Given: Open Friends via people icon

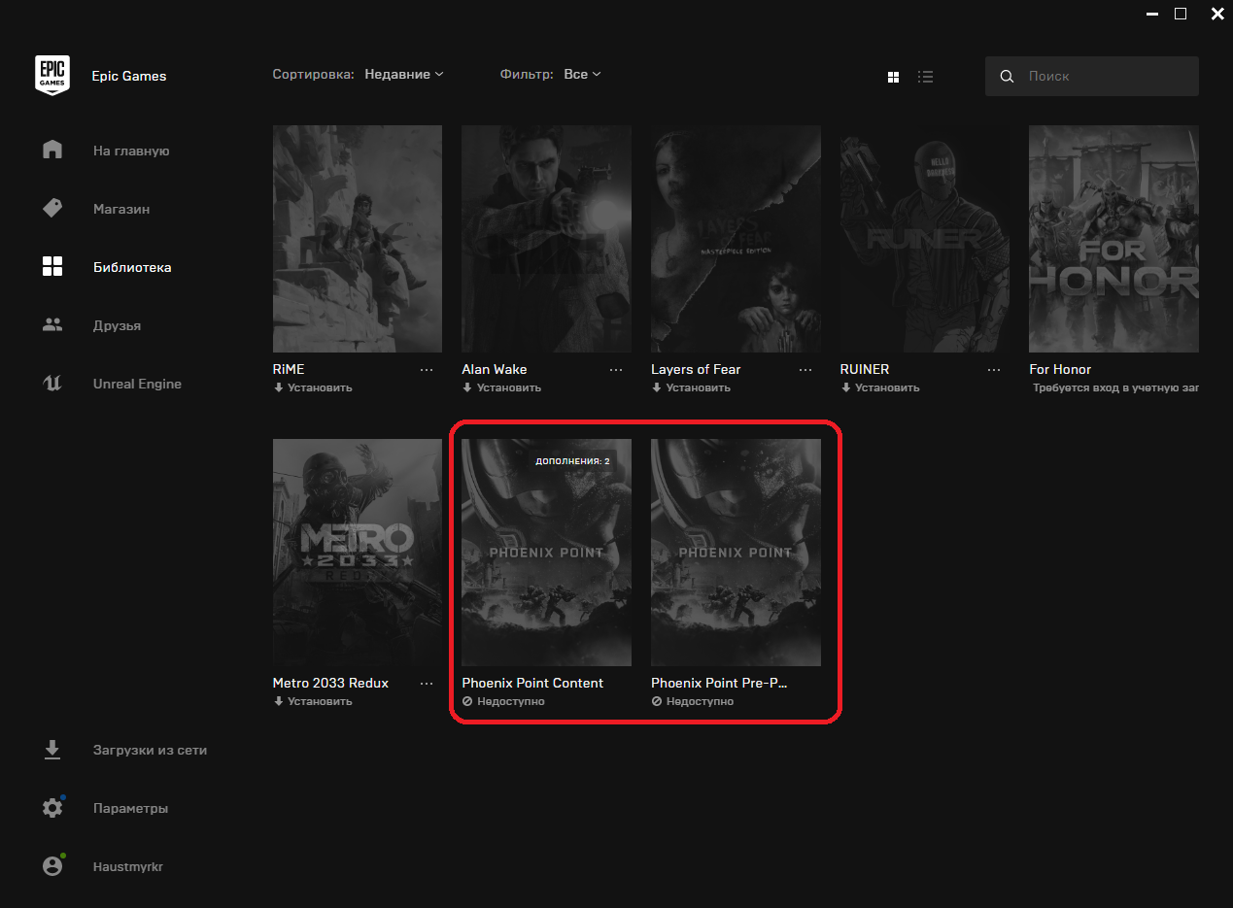Looking at the screenshot, I should (x=52, y=325).
